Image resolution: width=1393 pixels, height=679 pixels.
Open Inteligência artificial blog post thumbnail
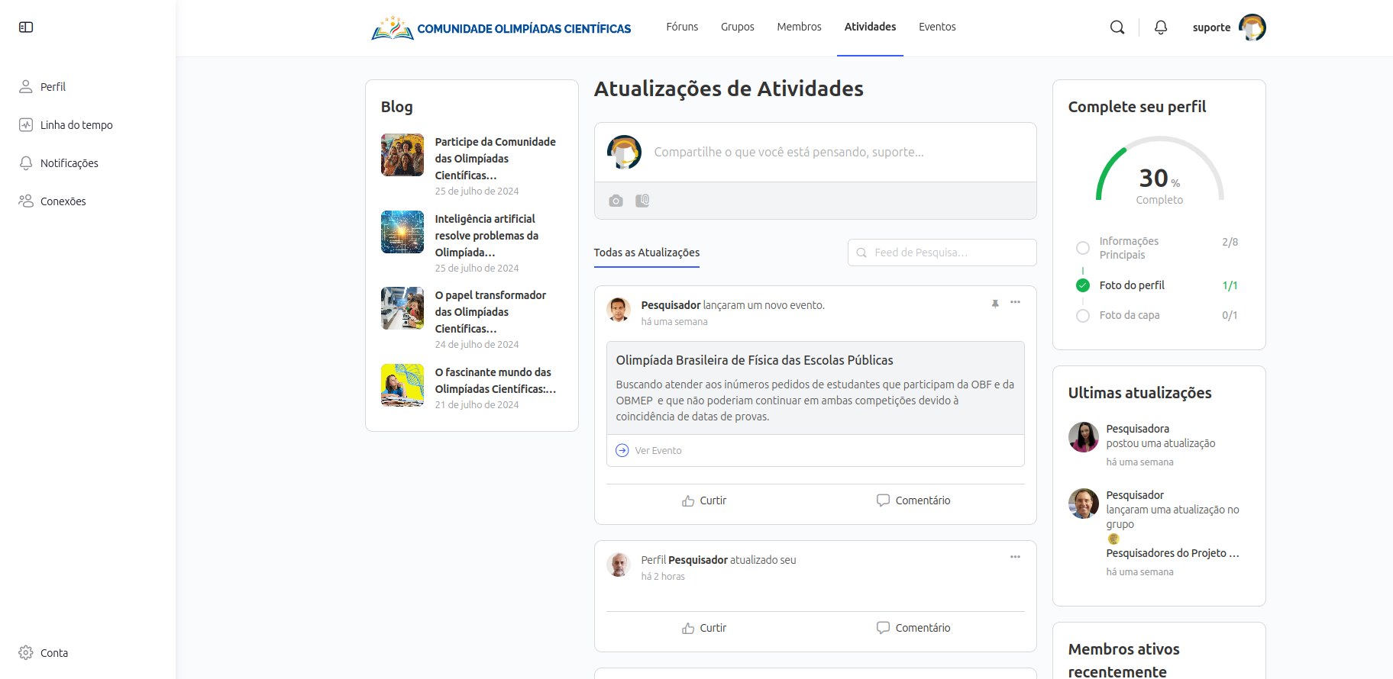click(x=402, y=232)
